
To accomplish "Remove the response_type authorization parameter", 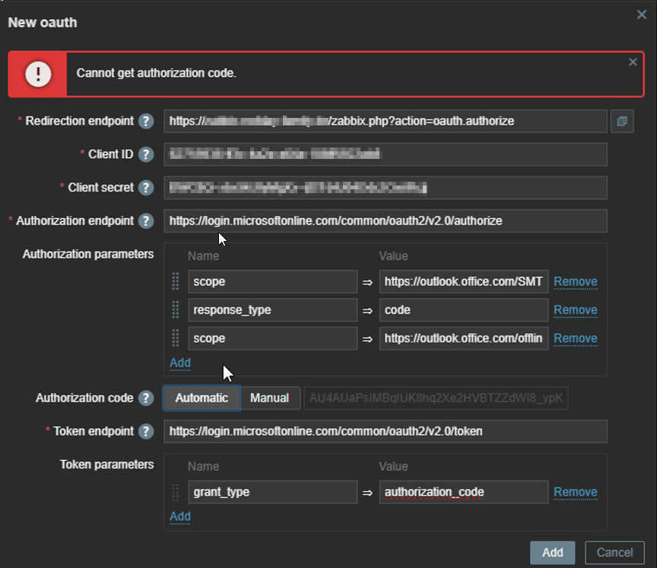I will point(575,309).
